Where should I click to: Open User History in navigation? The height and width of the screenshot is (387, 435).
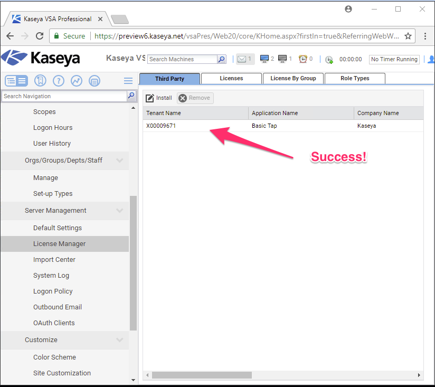52,144
